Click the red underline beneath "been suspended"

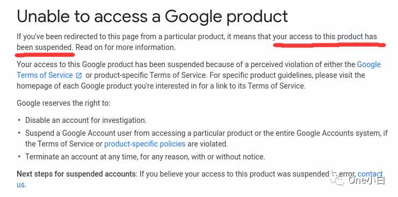(x=45, y=54)
